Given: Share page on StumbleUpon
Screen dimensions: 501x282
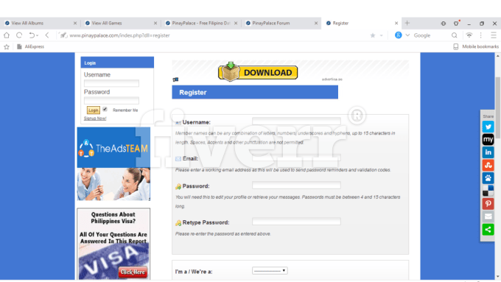Looking at the screenshot, I should [x=488, y=165].
